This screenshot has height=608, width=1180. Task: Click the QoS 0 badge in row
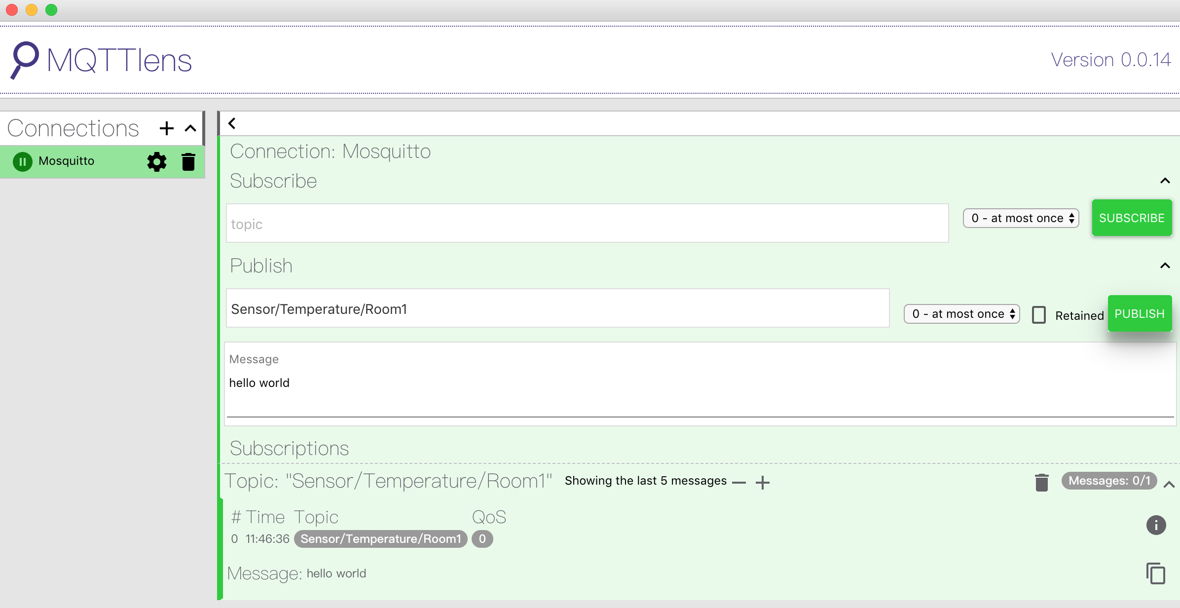(482, 539)
